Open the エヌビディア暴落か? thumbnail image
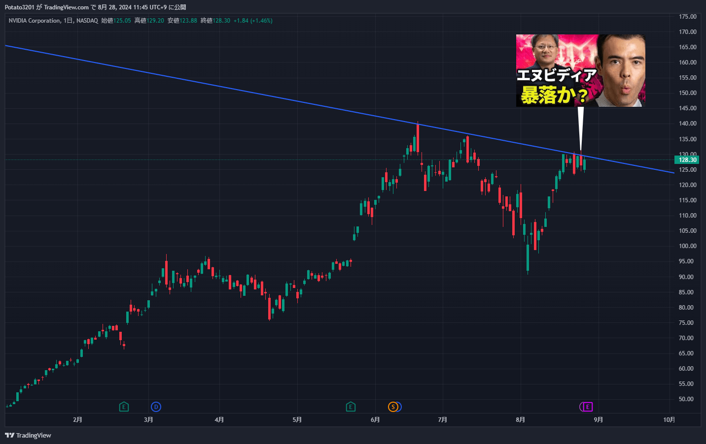Viewport: 706px width, 444px height. click(x=580, y=70)
